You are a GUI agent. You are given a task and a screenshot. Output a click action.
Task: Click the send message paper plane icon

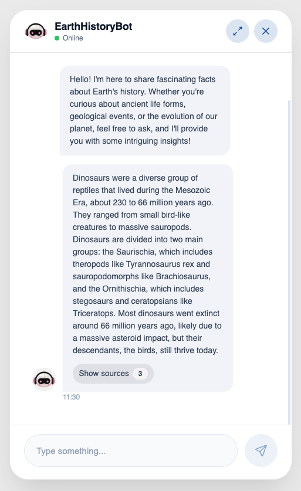pyautogui.click(x=261, y=451)
